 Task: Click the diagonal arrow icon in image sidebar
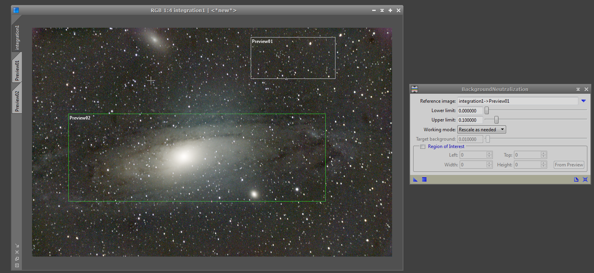tap(17, 245)
